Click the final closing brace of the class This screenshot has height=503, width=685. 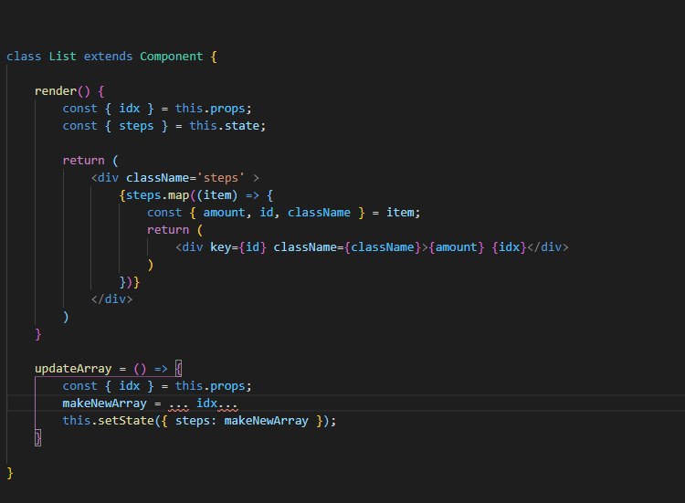click(x=10, y=473)
